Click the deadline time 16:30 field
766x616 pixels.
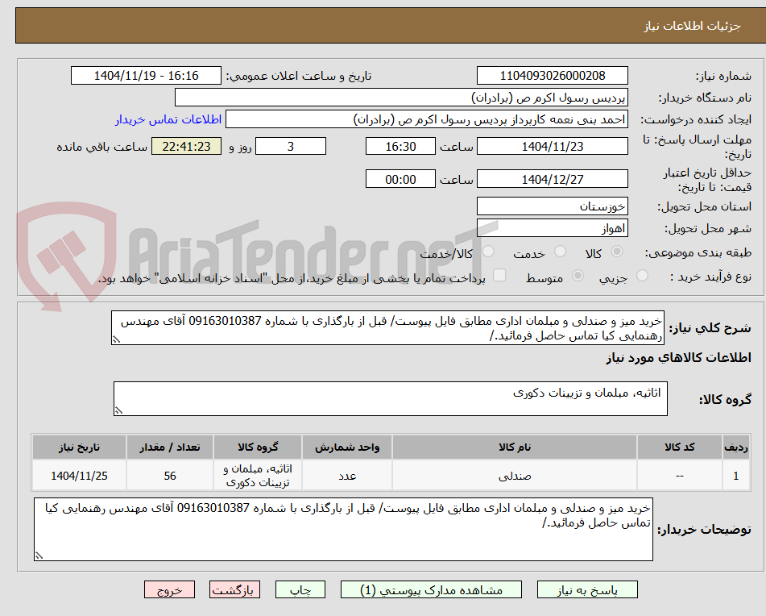400,146
